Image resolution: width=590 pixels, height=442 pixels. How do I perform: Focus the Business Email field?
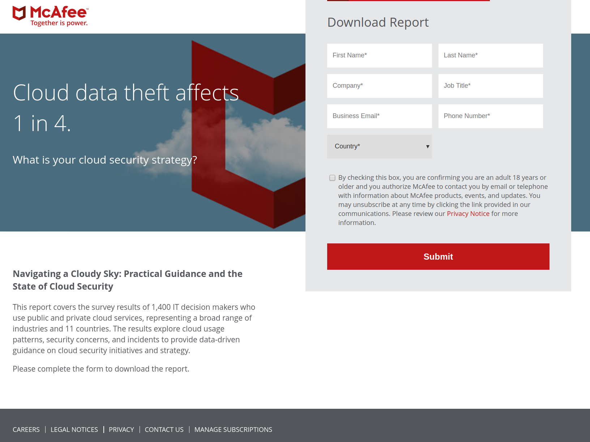point(379,116)
